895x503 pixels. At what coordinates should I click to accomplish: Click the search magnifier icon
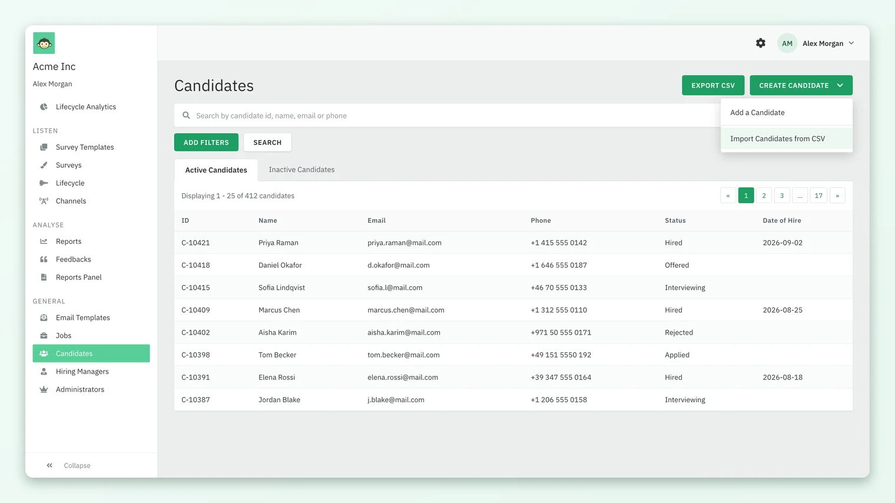(x=186, y=115)
